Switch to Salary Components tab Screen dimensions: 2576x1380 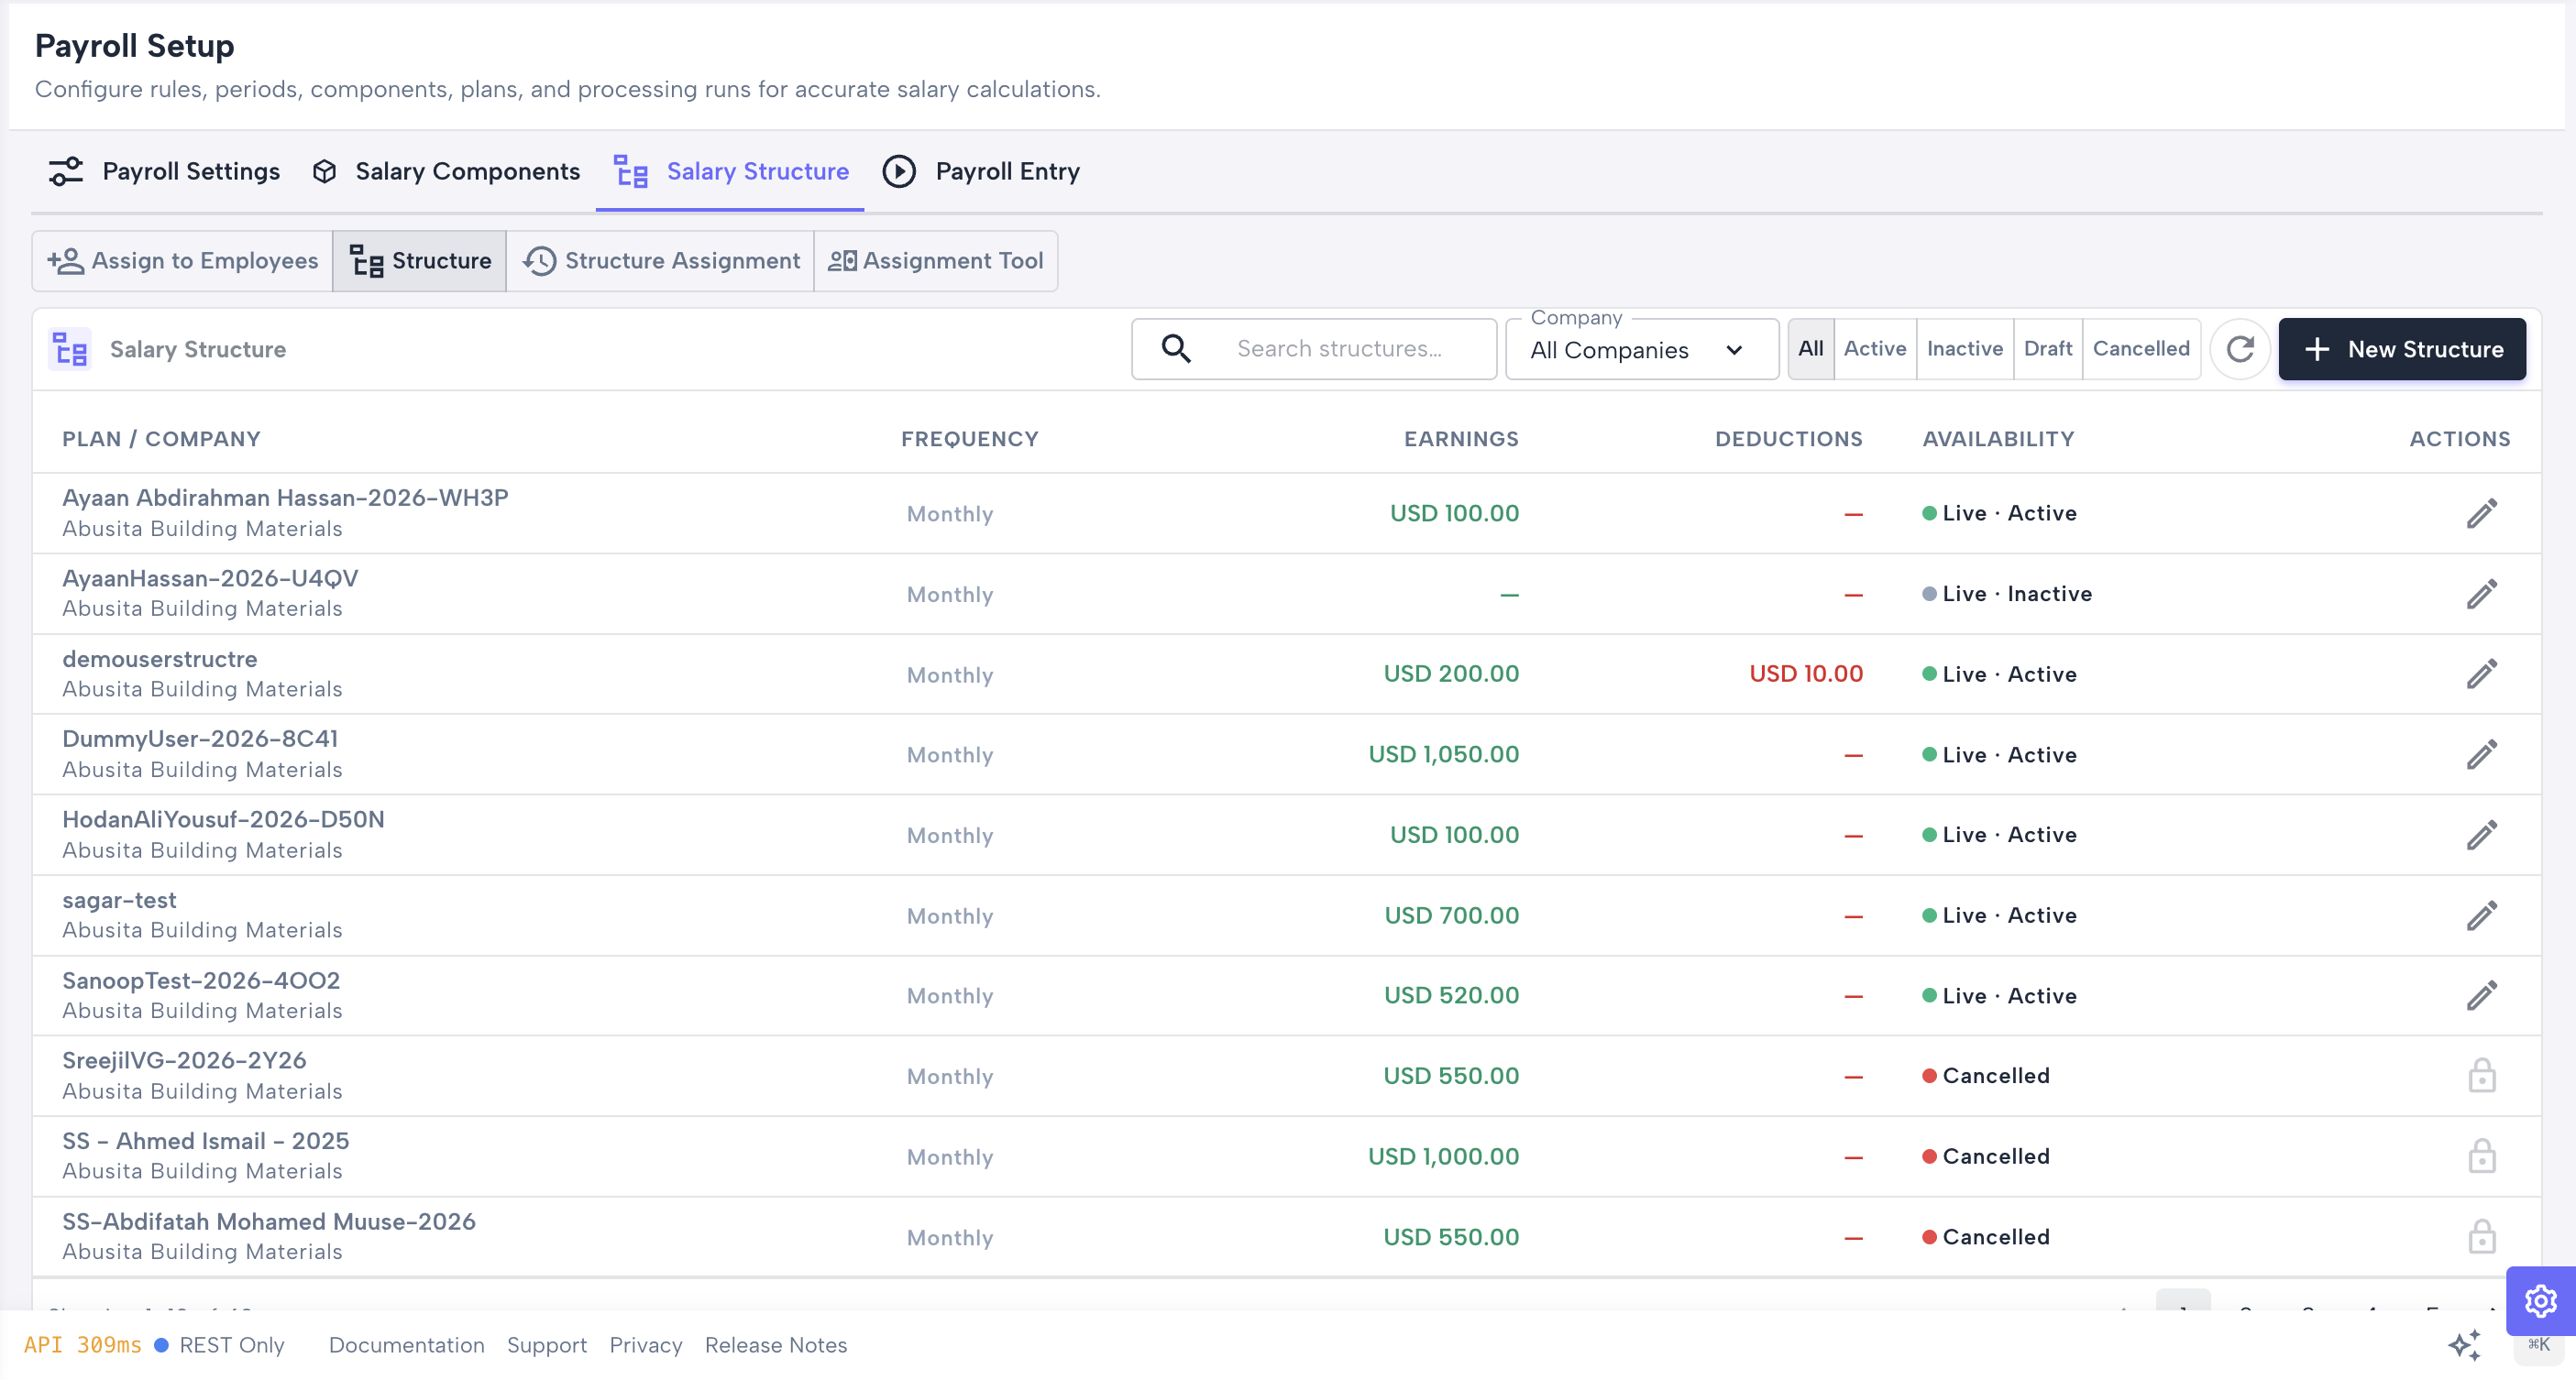pyautogui.click(x=446, y=172)
